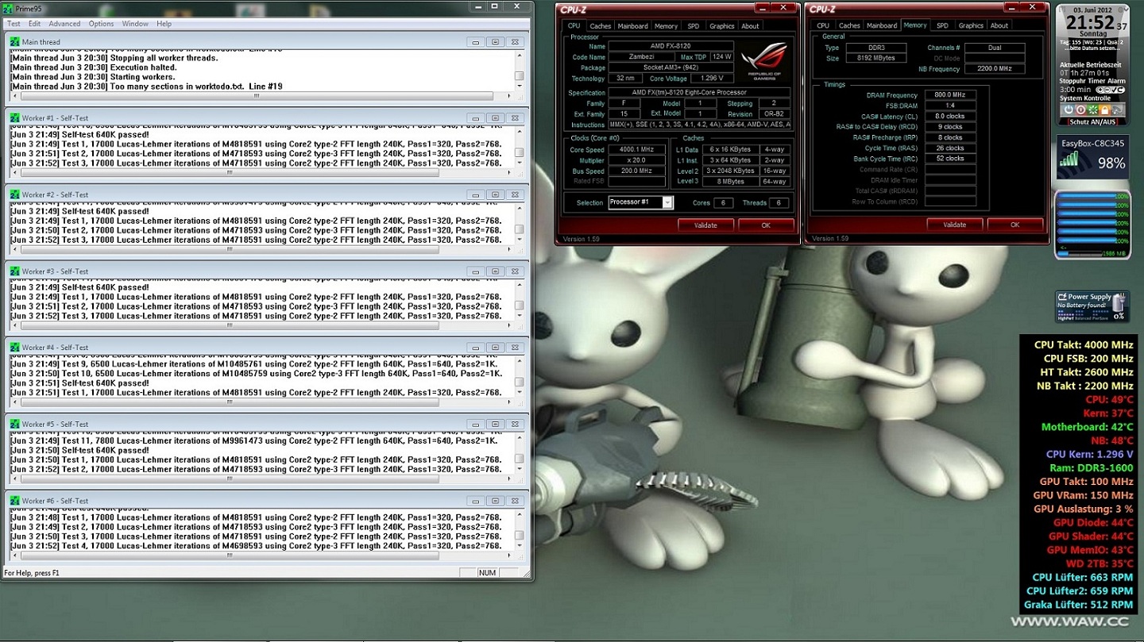
Task: Click the Core Speed value 4000.1 MHz
Action: pyautogui.click(x=637, y=150)
